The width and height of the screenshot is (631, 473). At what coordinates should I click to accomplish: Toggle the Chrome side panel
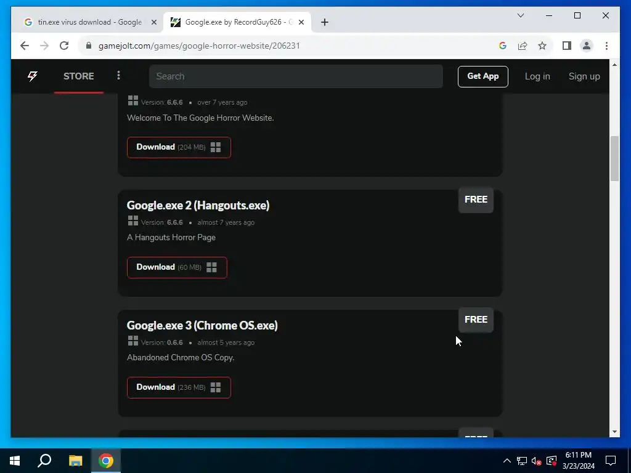(x=567, y=46)
